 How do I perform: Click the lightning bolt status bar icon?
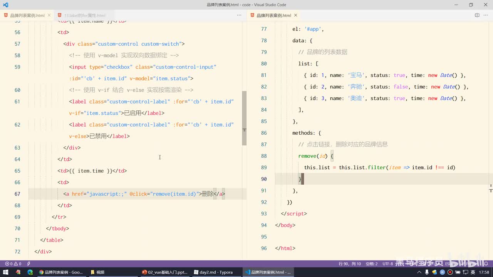pyautogui.click(x=29, y=264)
